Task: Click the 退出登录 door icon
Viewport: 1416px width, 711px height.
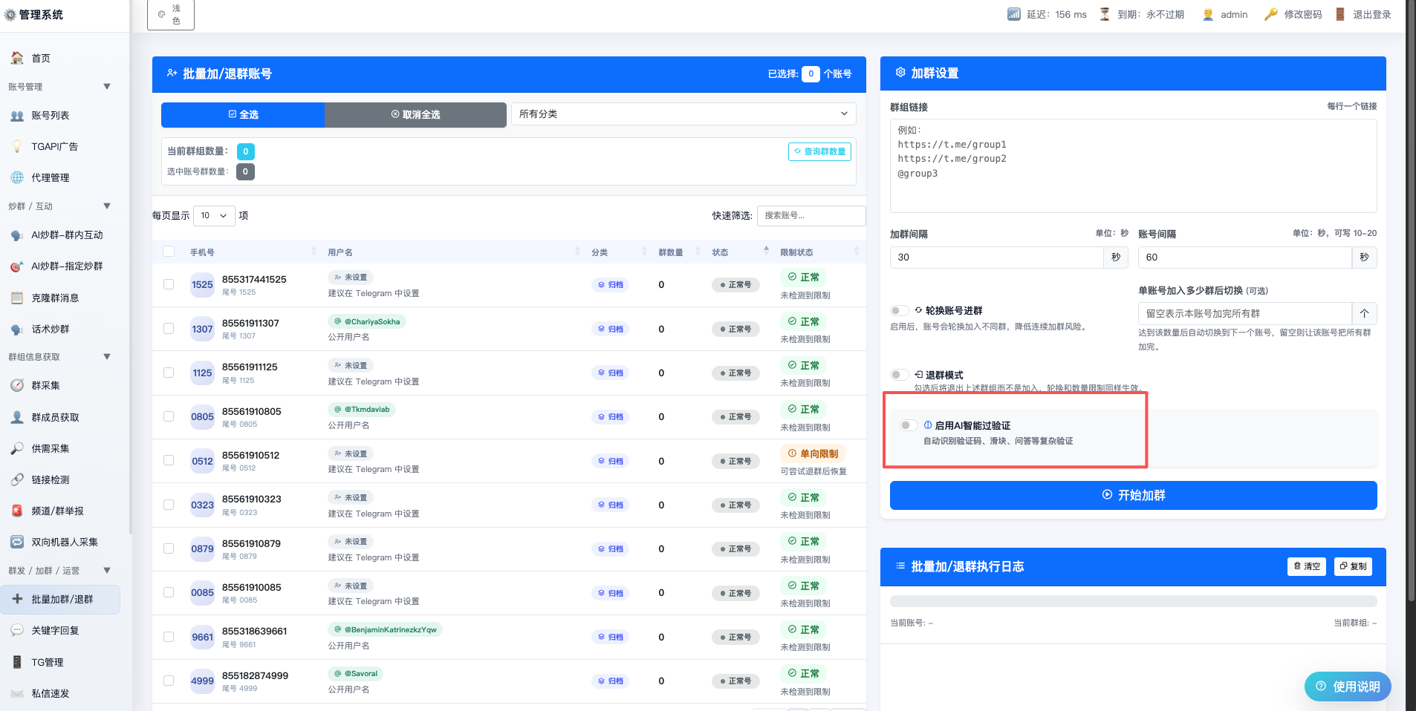Action: pyautogui.click(x=1340, y=14)
